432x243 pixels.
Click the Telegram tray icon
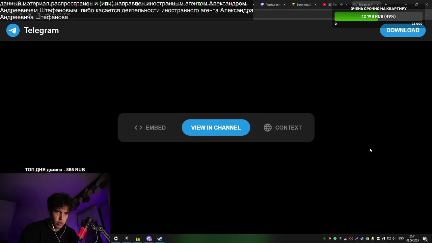tap(383, 239)
